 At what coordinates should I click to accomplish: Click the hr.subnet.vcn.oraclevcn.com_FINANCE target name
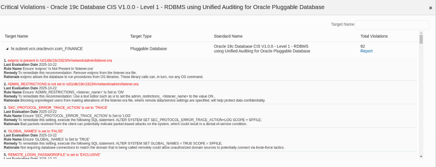coord(47,48)
